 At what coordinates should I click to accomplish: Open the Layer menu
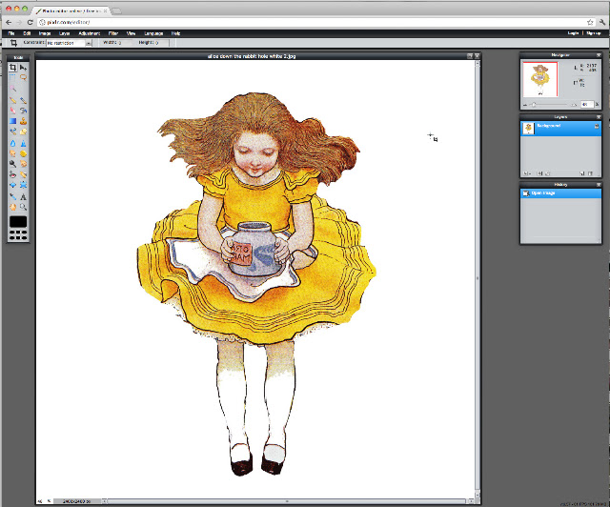pyautogui.click(x=64, y=33)
